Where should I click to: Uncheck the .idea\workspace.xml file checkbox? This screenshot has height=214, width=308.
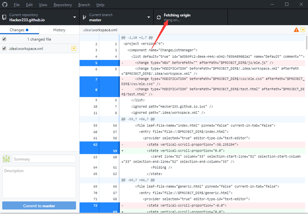(x=4, y=48)
